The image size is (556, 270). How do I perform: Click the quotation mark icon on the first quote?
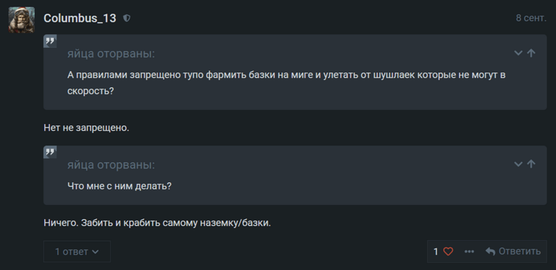(x=50, y=41)
